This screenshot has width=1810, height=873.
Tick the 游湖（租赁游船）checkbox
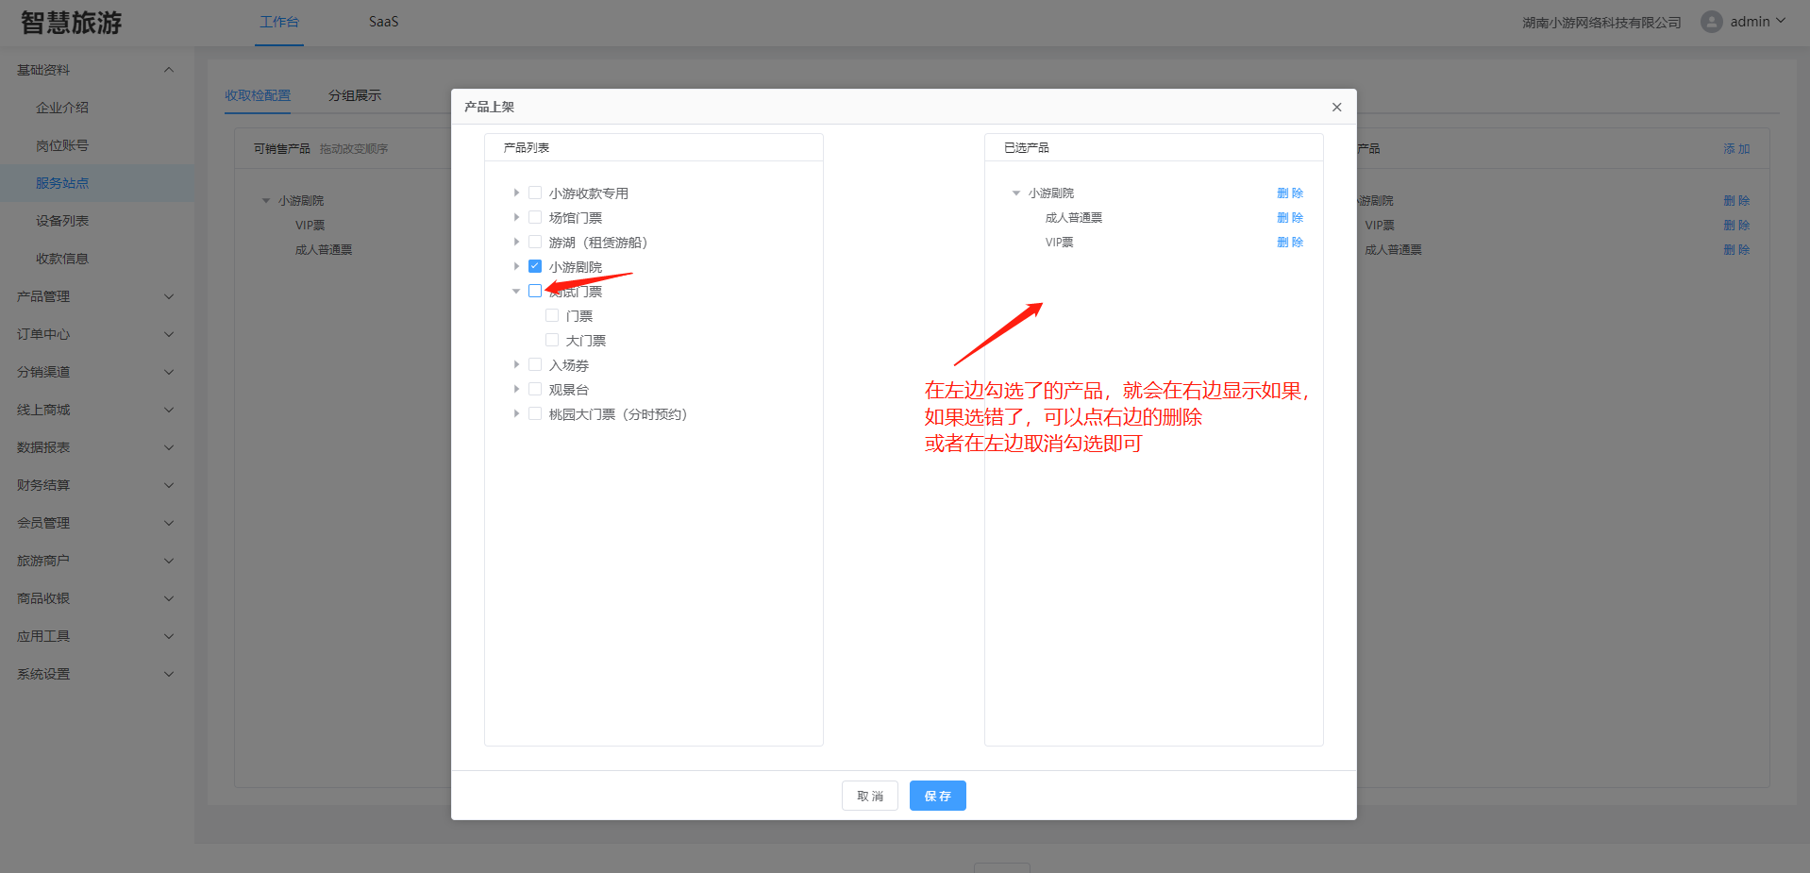coord(535,242)
